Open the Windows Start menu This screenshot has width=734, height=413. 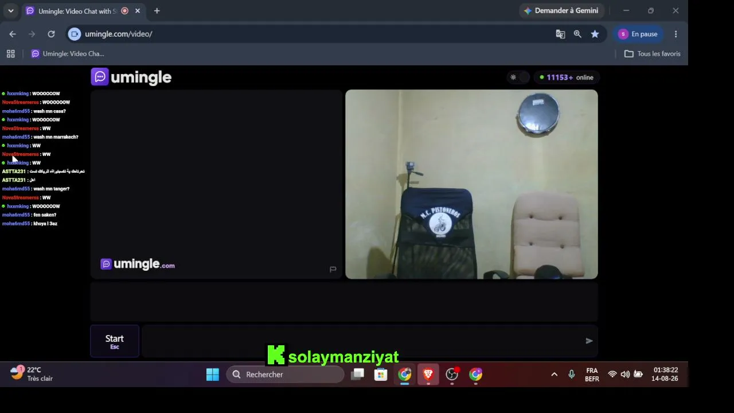click(x=212, y=375)
